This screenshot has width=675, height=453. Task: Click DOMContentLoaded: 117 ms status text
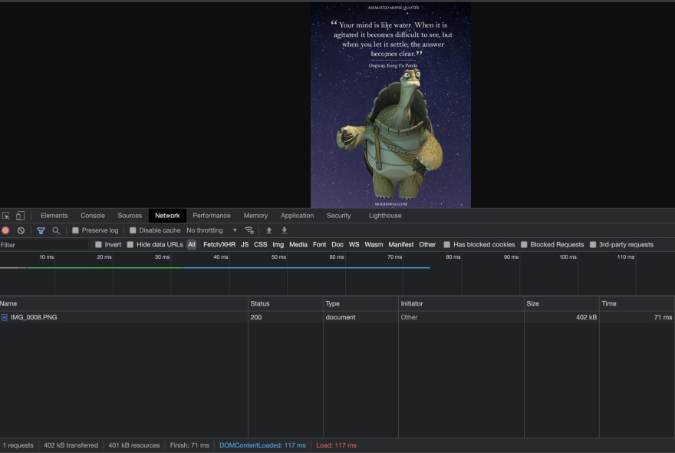tap(262, 445)
